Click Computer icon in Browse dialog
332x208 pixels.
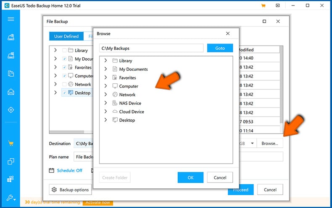pos(115,86)
